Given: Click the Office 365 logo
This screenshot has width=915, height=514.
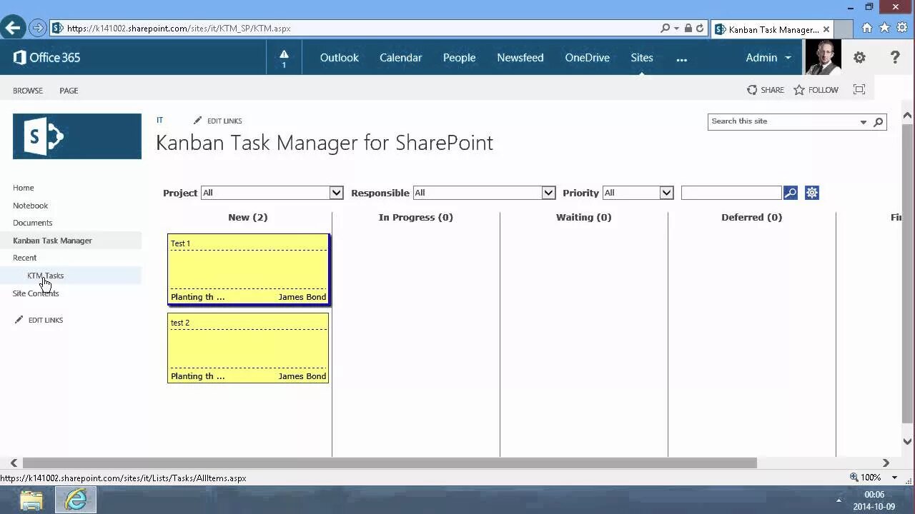Looking at the screenshot, I should click(x=46, y=57).
